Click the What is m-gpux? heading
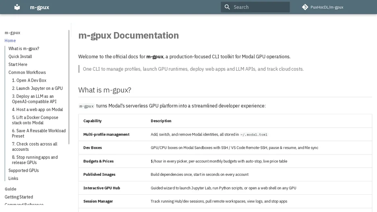The width and height of the screenshot is (377, 212). tap(105, 90)
